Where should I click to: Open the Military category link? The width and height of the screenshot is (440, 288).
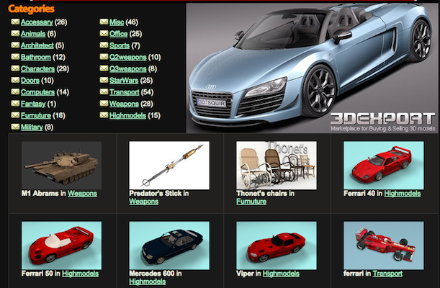[x=32, y=127]
